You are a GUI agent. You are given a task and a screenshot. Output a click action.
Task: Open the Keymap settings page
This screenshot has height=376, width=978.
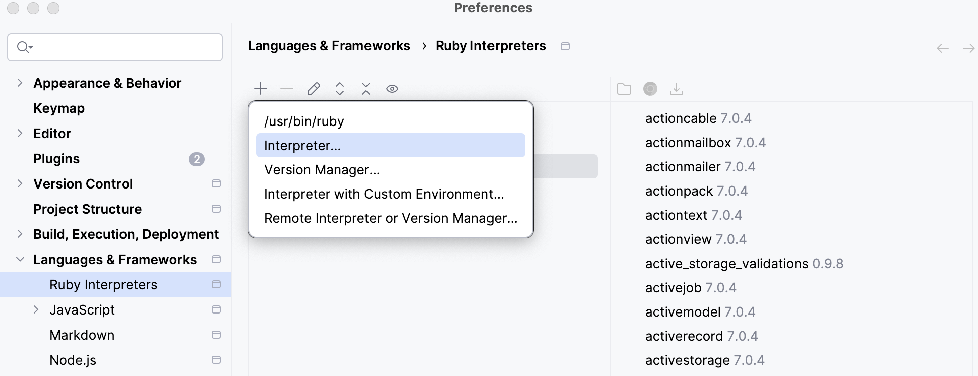pos(59,108)
